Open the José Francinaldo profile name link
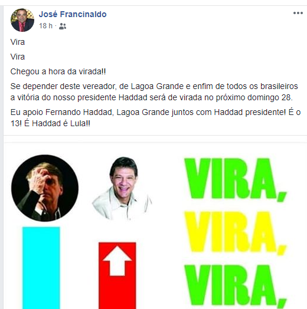Viewport: 307px width, 309px height. (73, 14)
